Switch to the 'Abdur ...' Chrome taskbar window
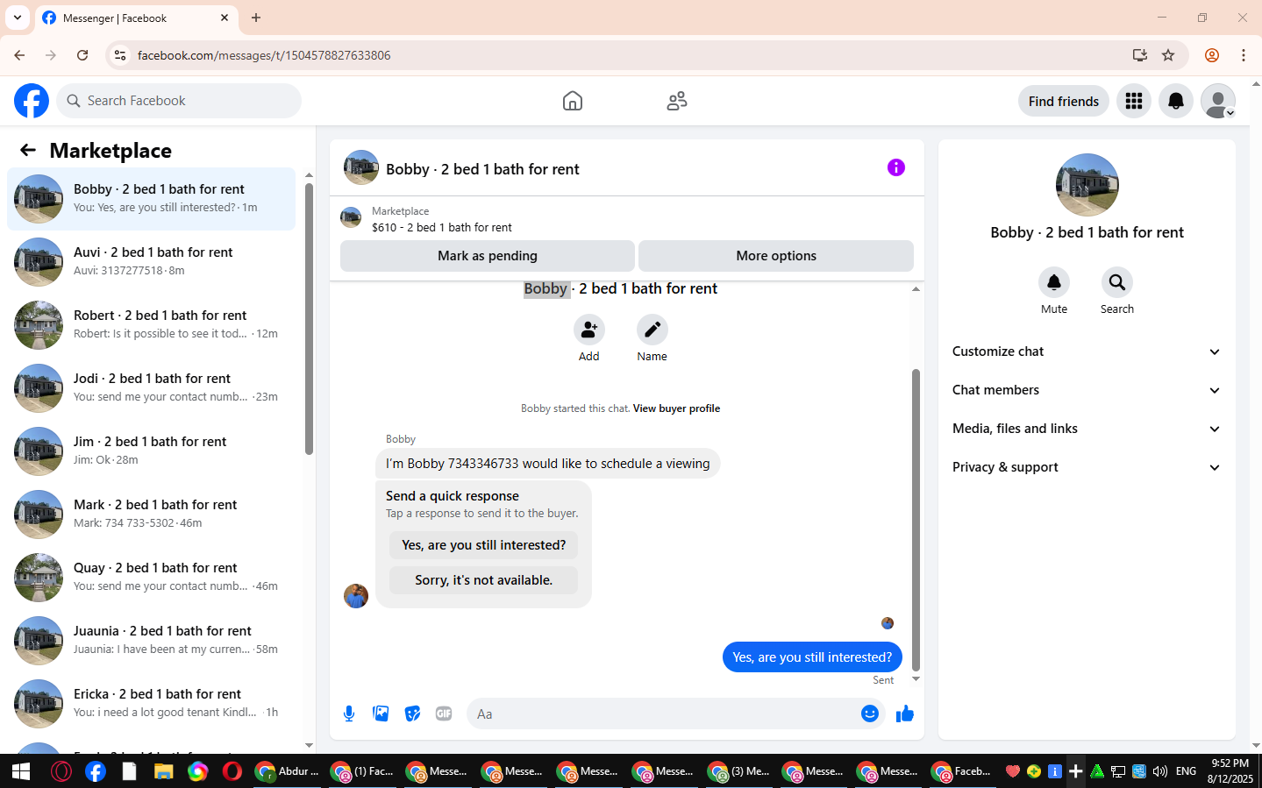 point(288,771)
